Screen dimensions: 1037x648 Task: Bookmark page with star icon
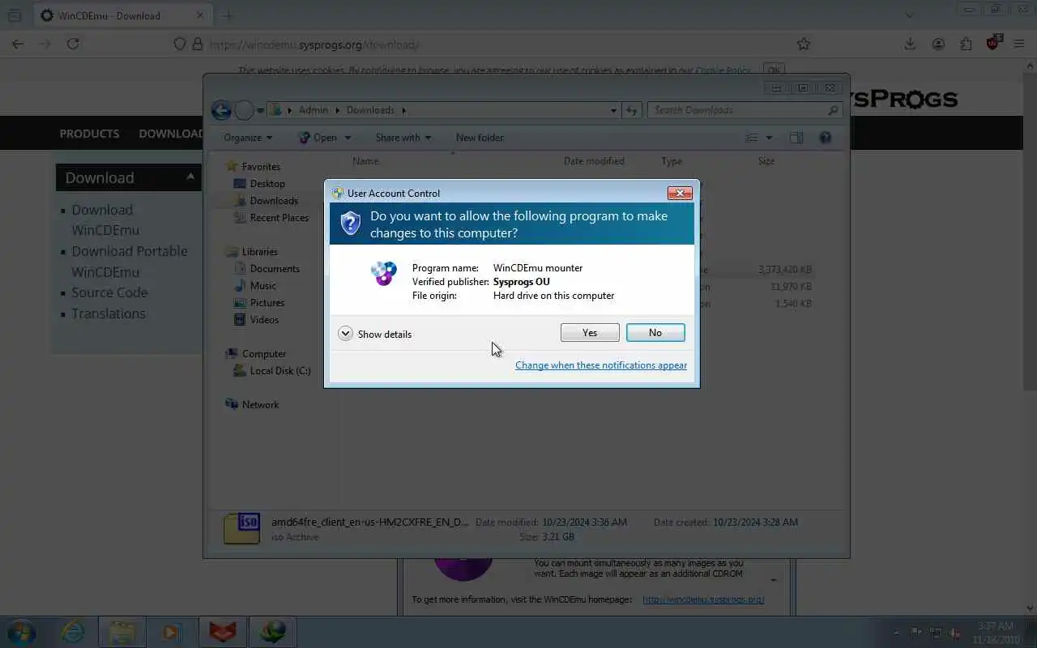803,44
